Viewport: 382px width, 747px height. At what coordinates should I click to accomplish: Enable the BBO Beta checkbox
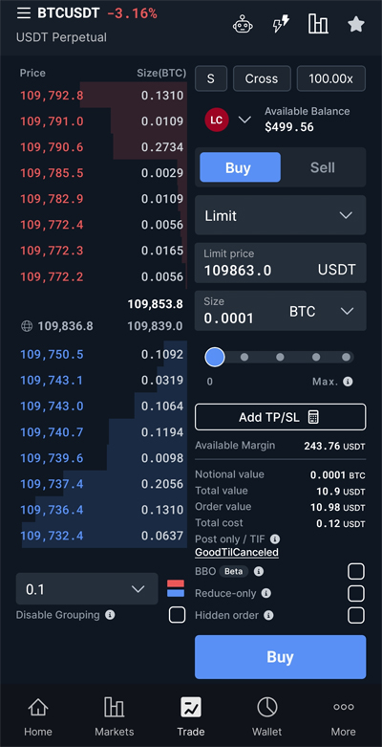pyautogui.click(x=356, y=571)
